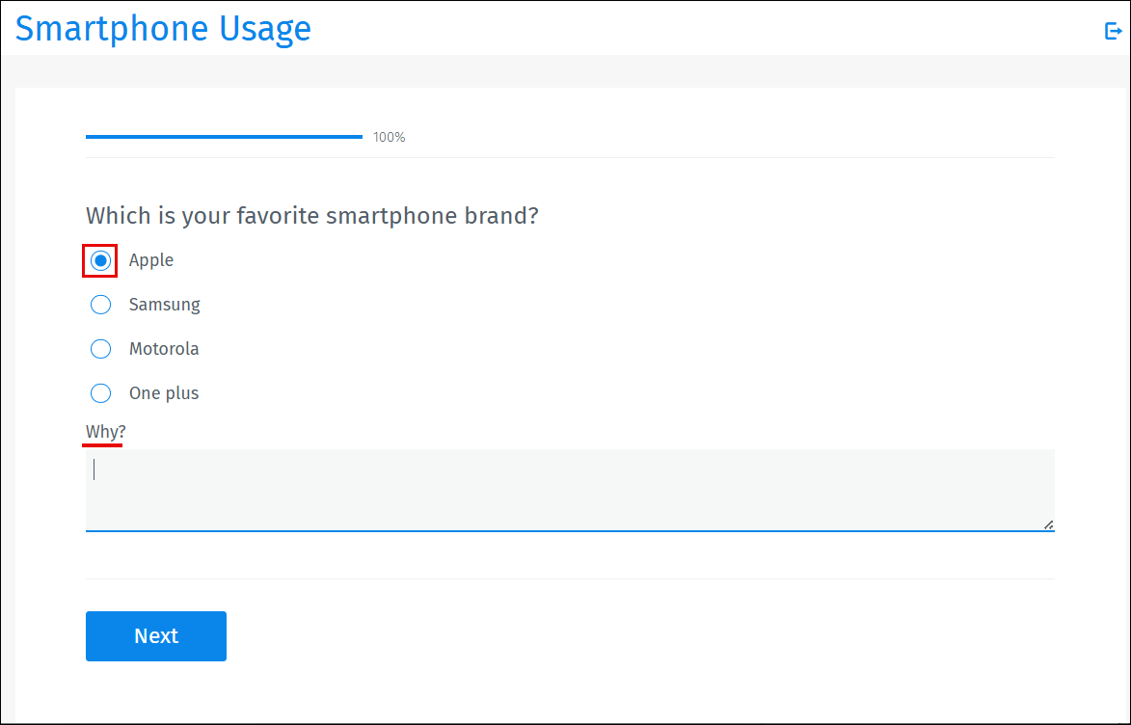Click the Apple option label text
Image resolution: width=1131 pixels, height=725 pixels.
[x=150, y=260]
